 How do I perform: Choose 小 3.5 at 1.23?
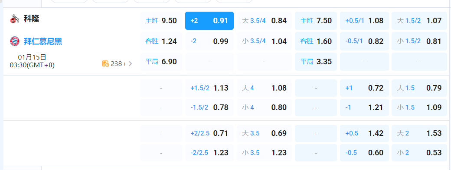point(265,153)
